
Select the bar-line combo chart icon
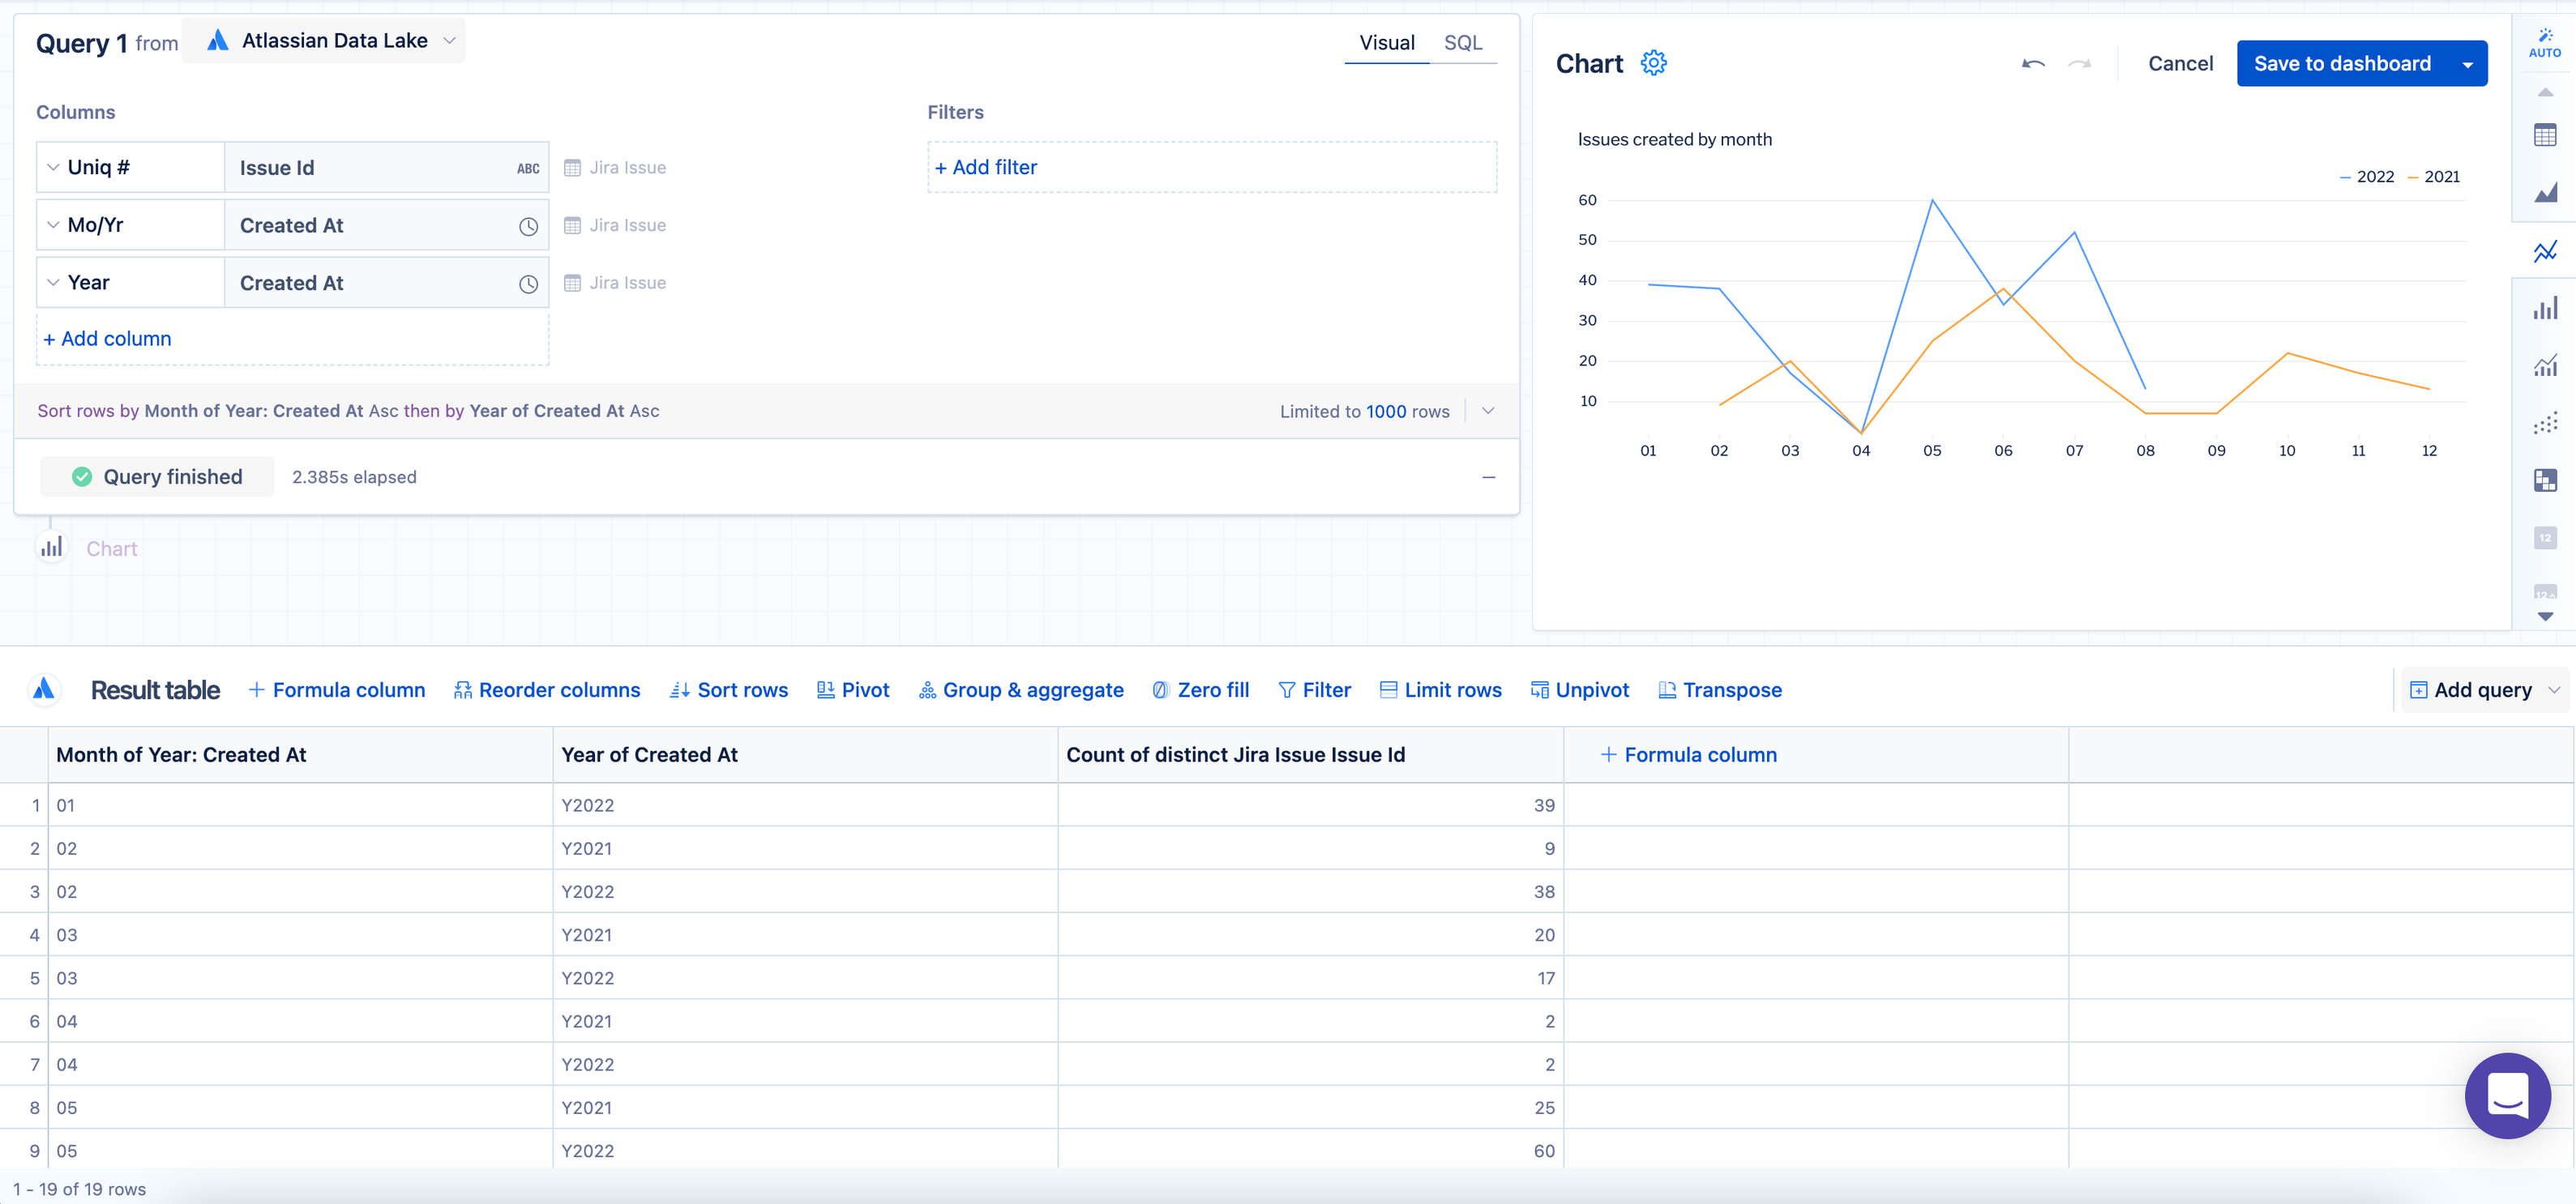pos(2545,365)
